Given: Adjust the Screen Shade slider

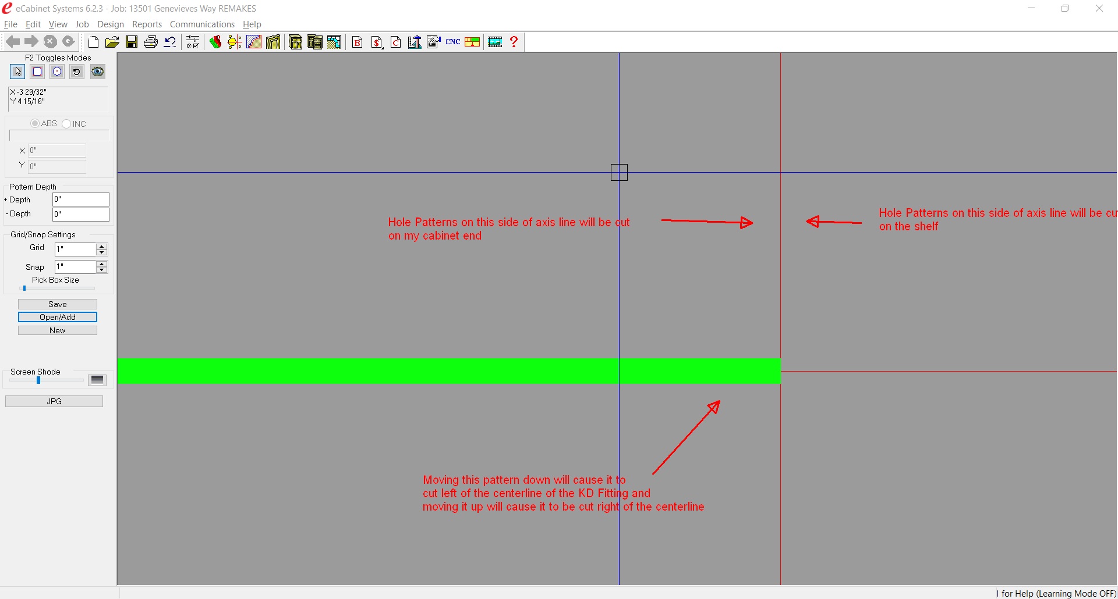Looking at the screenshot, I should pyautogui.click(x=38, y=380).
